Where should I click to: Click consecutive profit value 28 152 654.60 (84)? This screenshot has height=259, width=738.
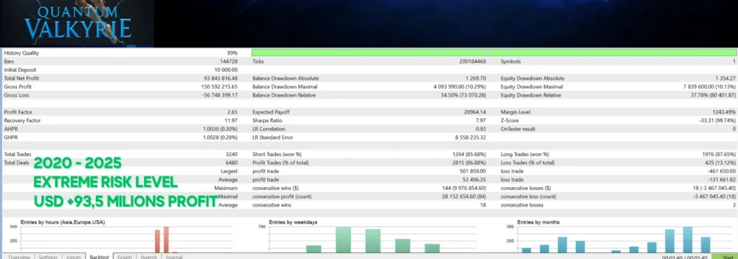pos(465,196)
